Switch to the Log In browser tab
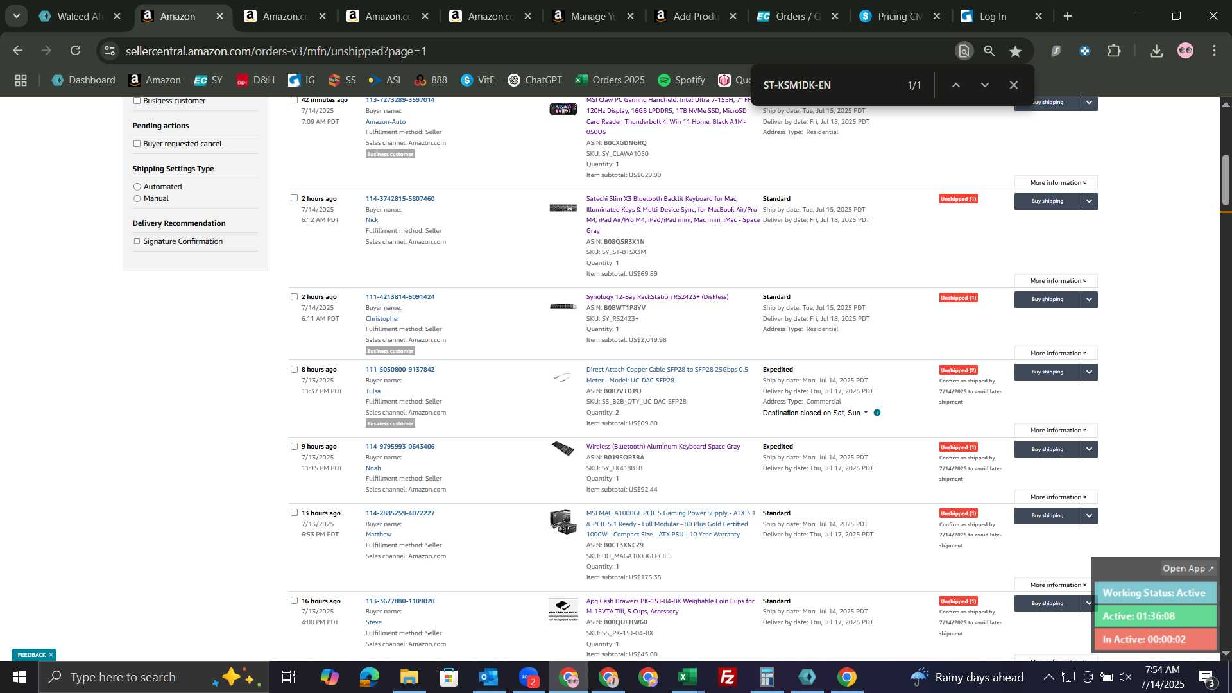This screenshot has width=1232, height=693. (x=1002, y=16)
